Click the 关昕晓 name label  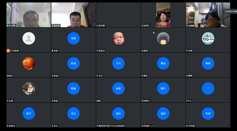191,126
